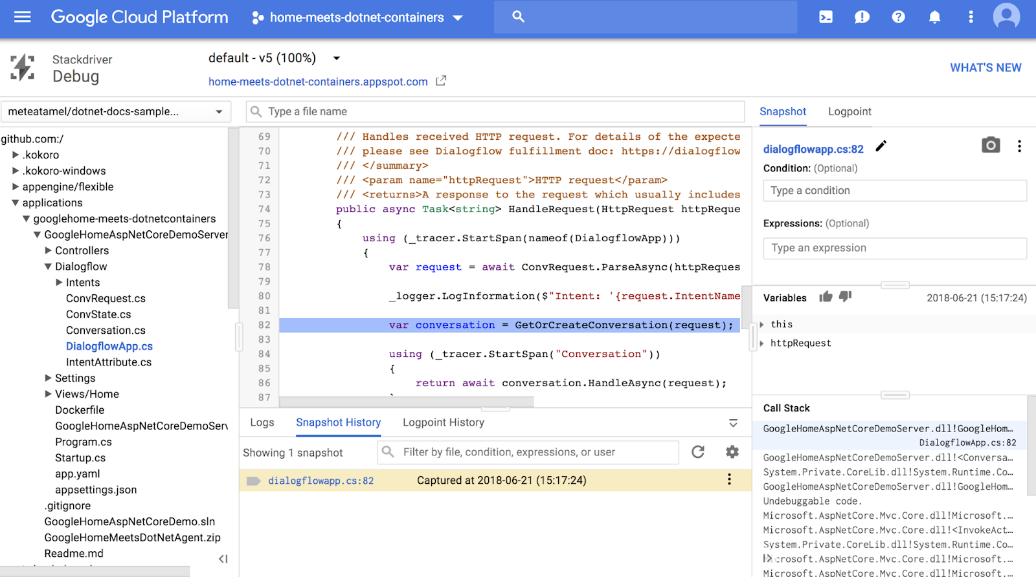Click the file name search field
The height and width of the screenshot is (577, 1036).
[495, 111]
